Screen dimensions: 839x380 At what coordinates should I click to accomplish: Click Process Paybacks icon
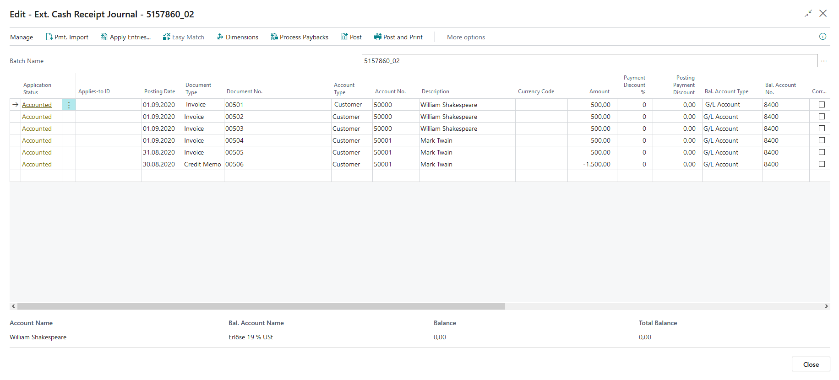(x=274, y=37)
